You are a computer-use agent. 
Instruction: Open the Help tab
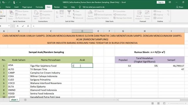73,7
